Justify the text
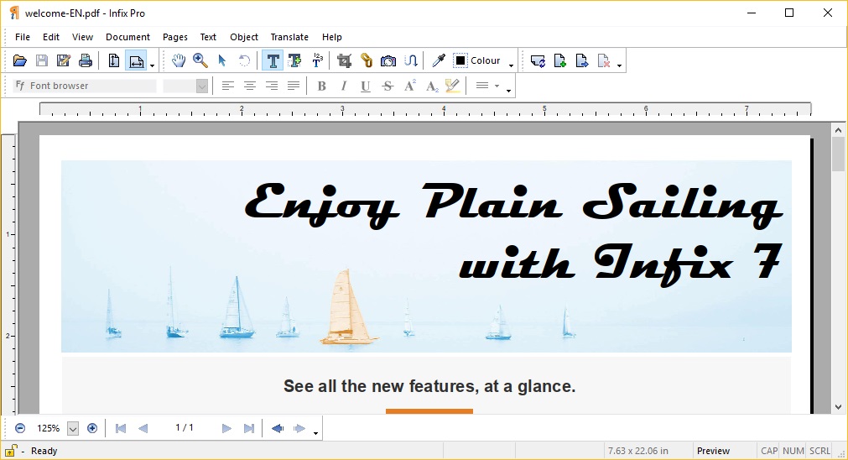 pyautogui.click(x=293, y=86)
